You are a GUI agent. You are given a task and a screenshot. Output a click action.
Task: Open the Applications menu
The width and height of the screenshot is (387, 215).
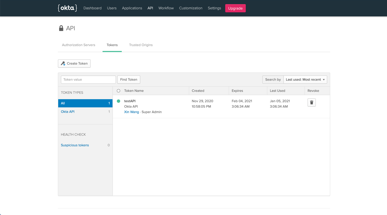point(132,8)
